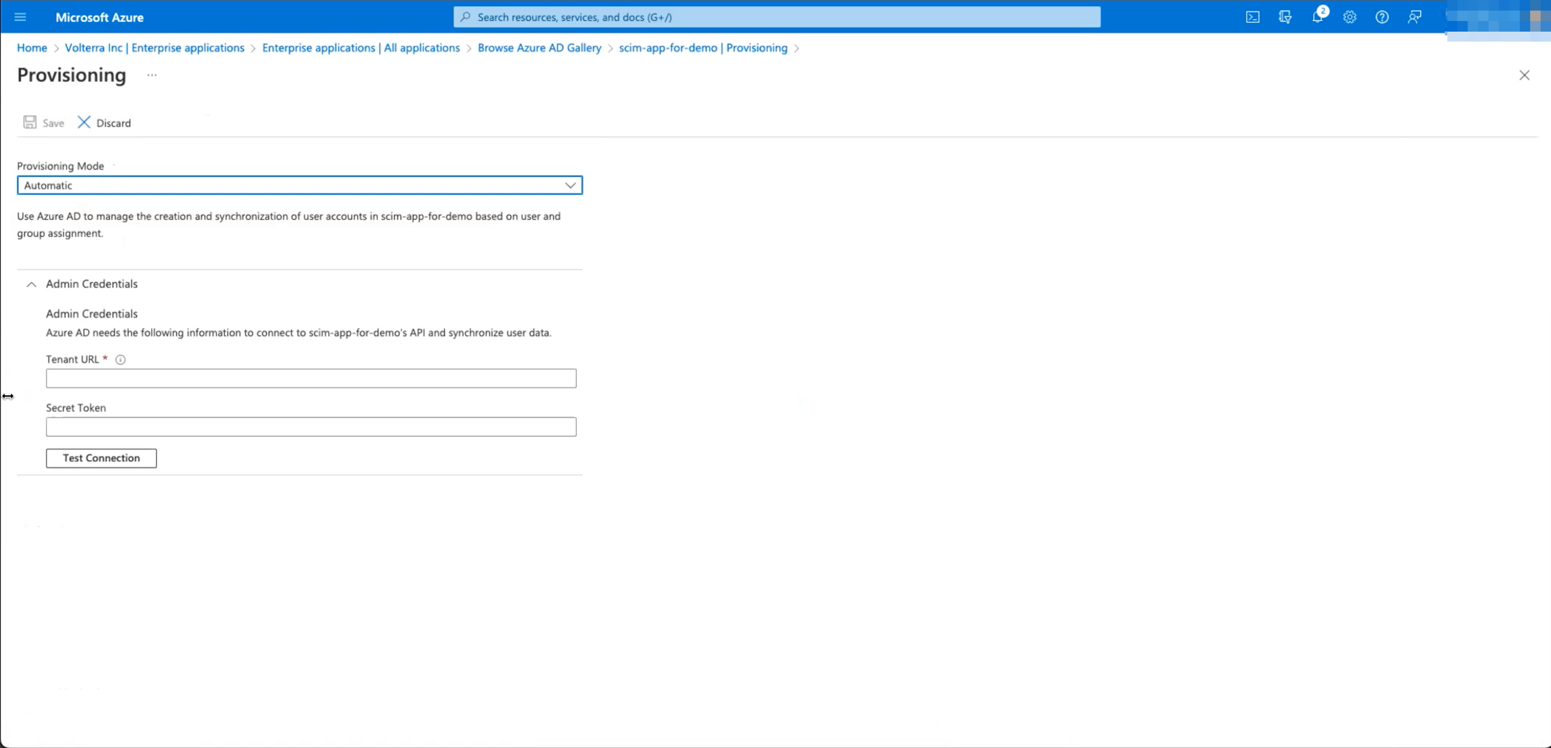Open the Azure portal settings gear
This screenshot has width=1551, height=748.
[1349, 17]
